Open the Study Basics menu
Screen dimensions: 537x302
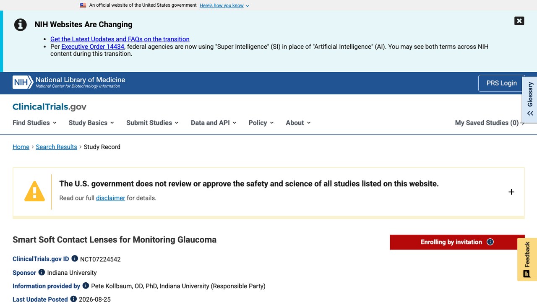91,122
